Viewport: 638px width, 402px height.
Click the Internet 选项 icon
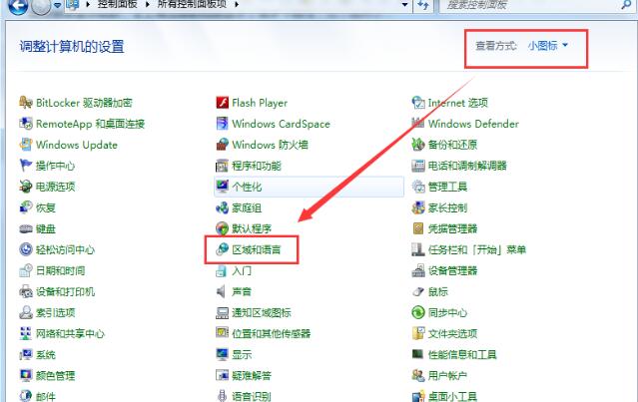418,103
